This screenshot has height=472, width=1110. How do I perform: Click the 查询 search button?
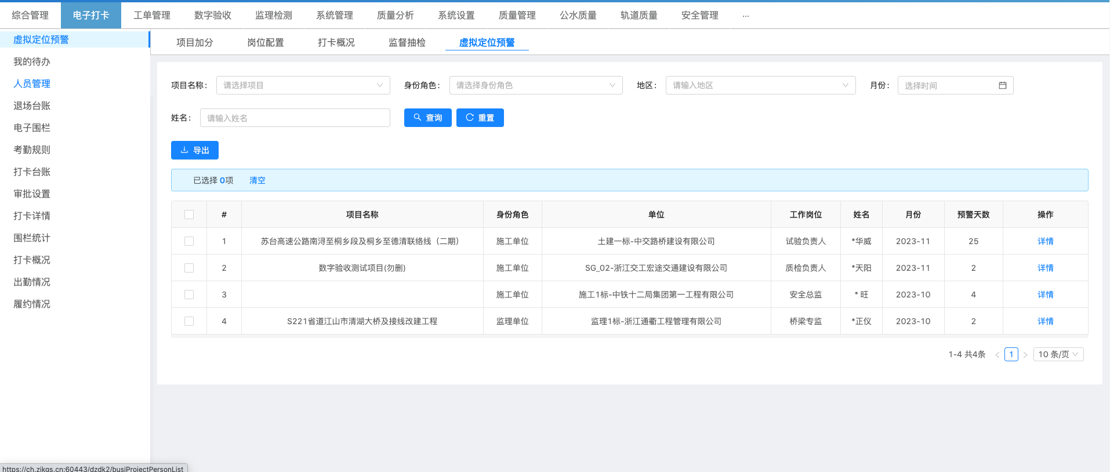pos(428,118)
